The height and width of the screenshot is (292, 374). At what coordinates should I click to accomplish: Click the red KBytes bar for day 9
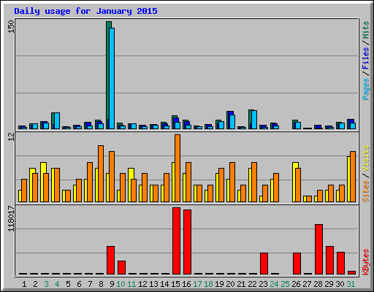point(110,260)
